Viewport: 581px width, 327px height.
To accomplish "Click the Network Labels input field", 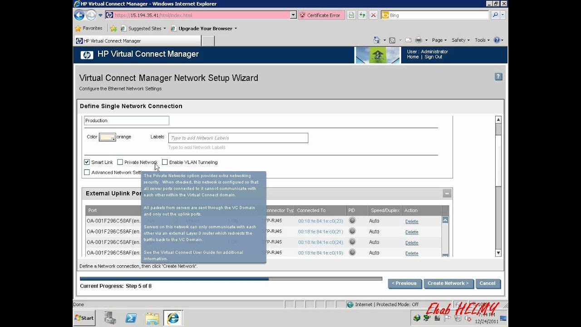I will [238, 138].
